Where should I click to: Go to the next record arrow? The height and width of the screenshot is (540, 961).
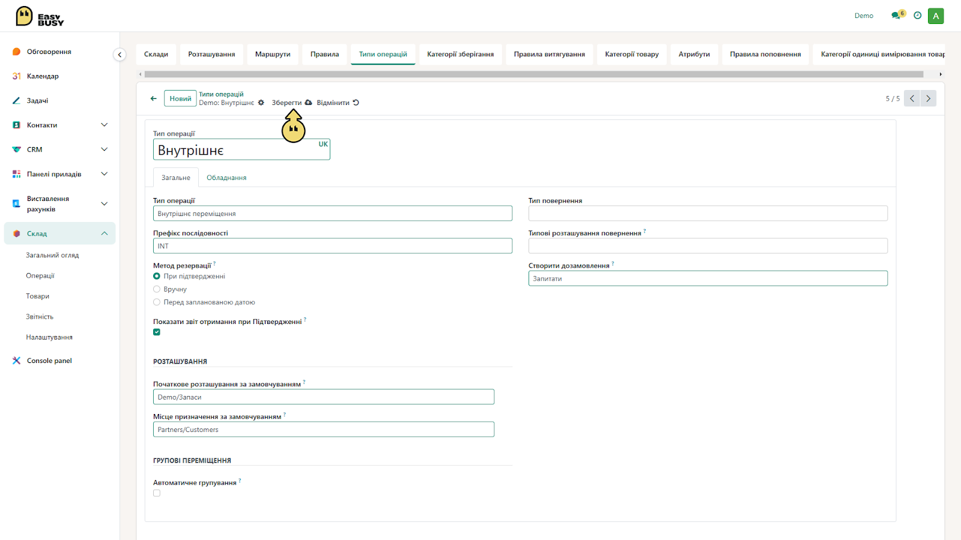pos(928,98)
